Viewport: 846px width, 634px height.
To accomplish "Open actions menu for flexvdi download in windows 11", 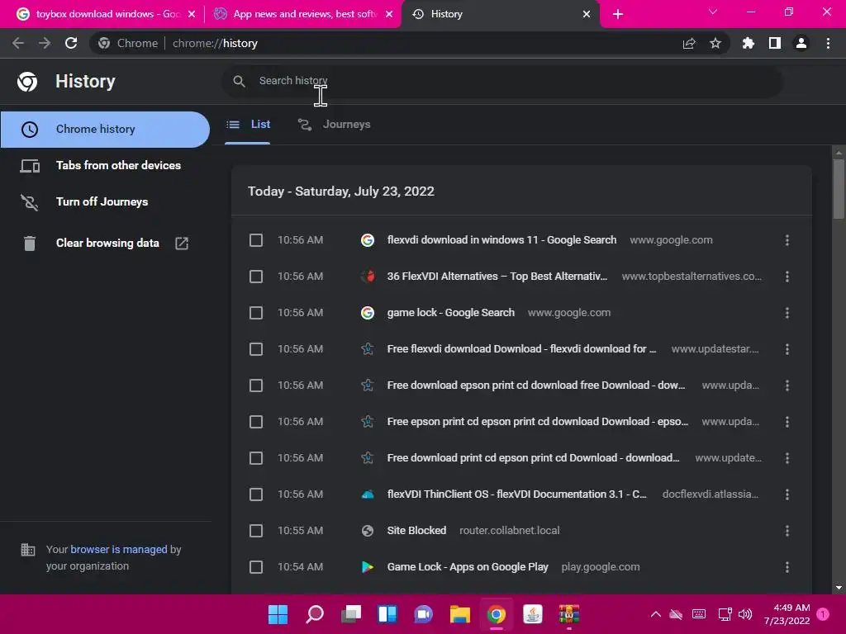I will [x=787, y=240].
